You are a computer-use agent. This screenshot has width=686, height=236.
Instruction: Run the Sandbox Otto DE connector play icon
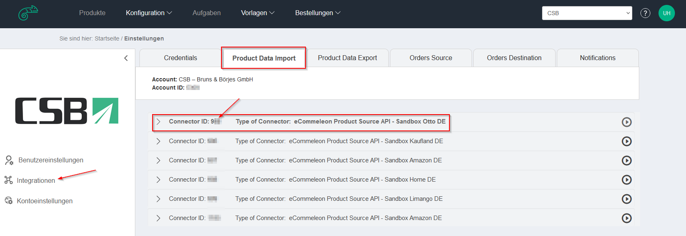(627, 122)
